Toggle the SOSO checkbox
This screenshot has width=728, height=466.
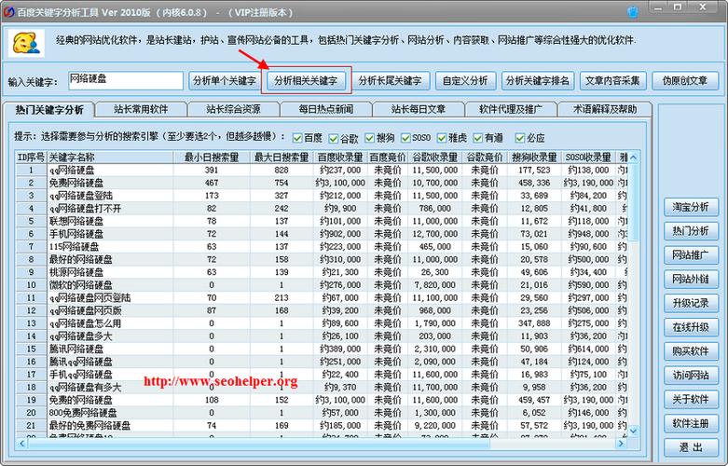pos(405,138)
